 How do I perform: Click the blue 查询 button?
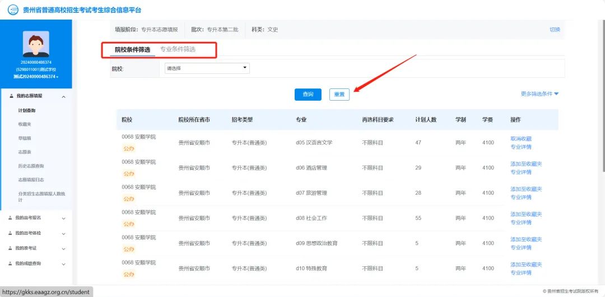[308, 95]
